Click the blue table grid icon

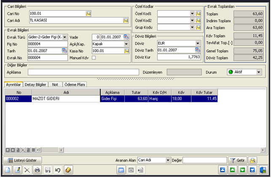click(x=121, y=170)
